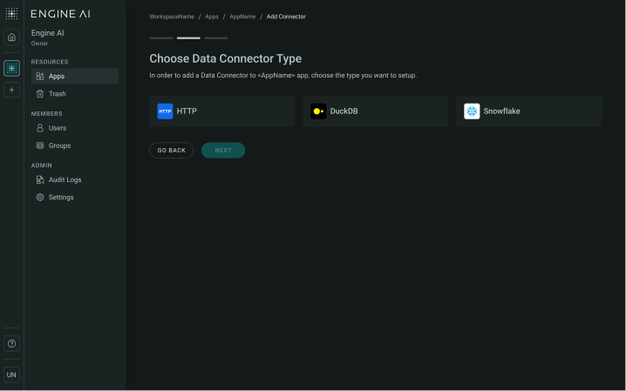Select the Snowflake connector card label
This screenshot has width=626, height=391.
(502, 111)
